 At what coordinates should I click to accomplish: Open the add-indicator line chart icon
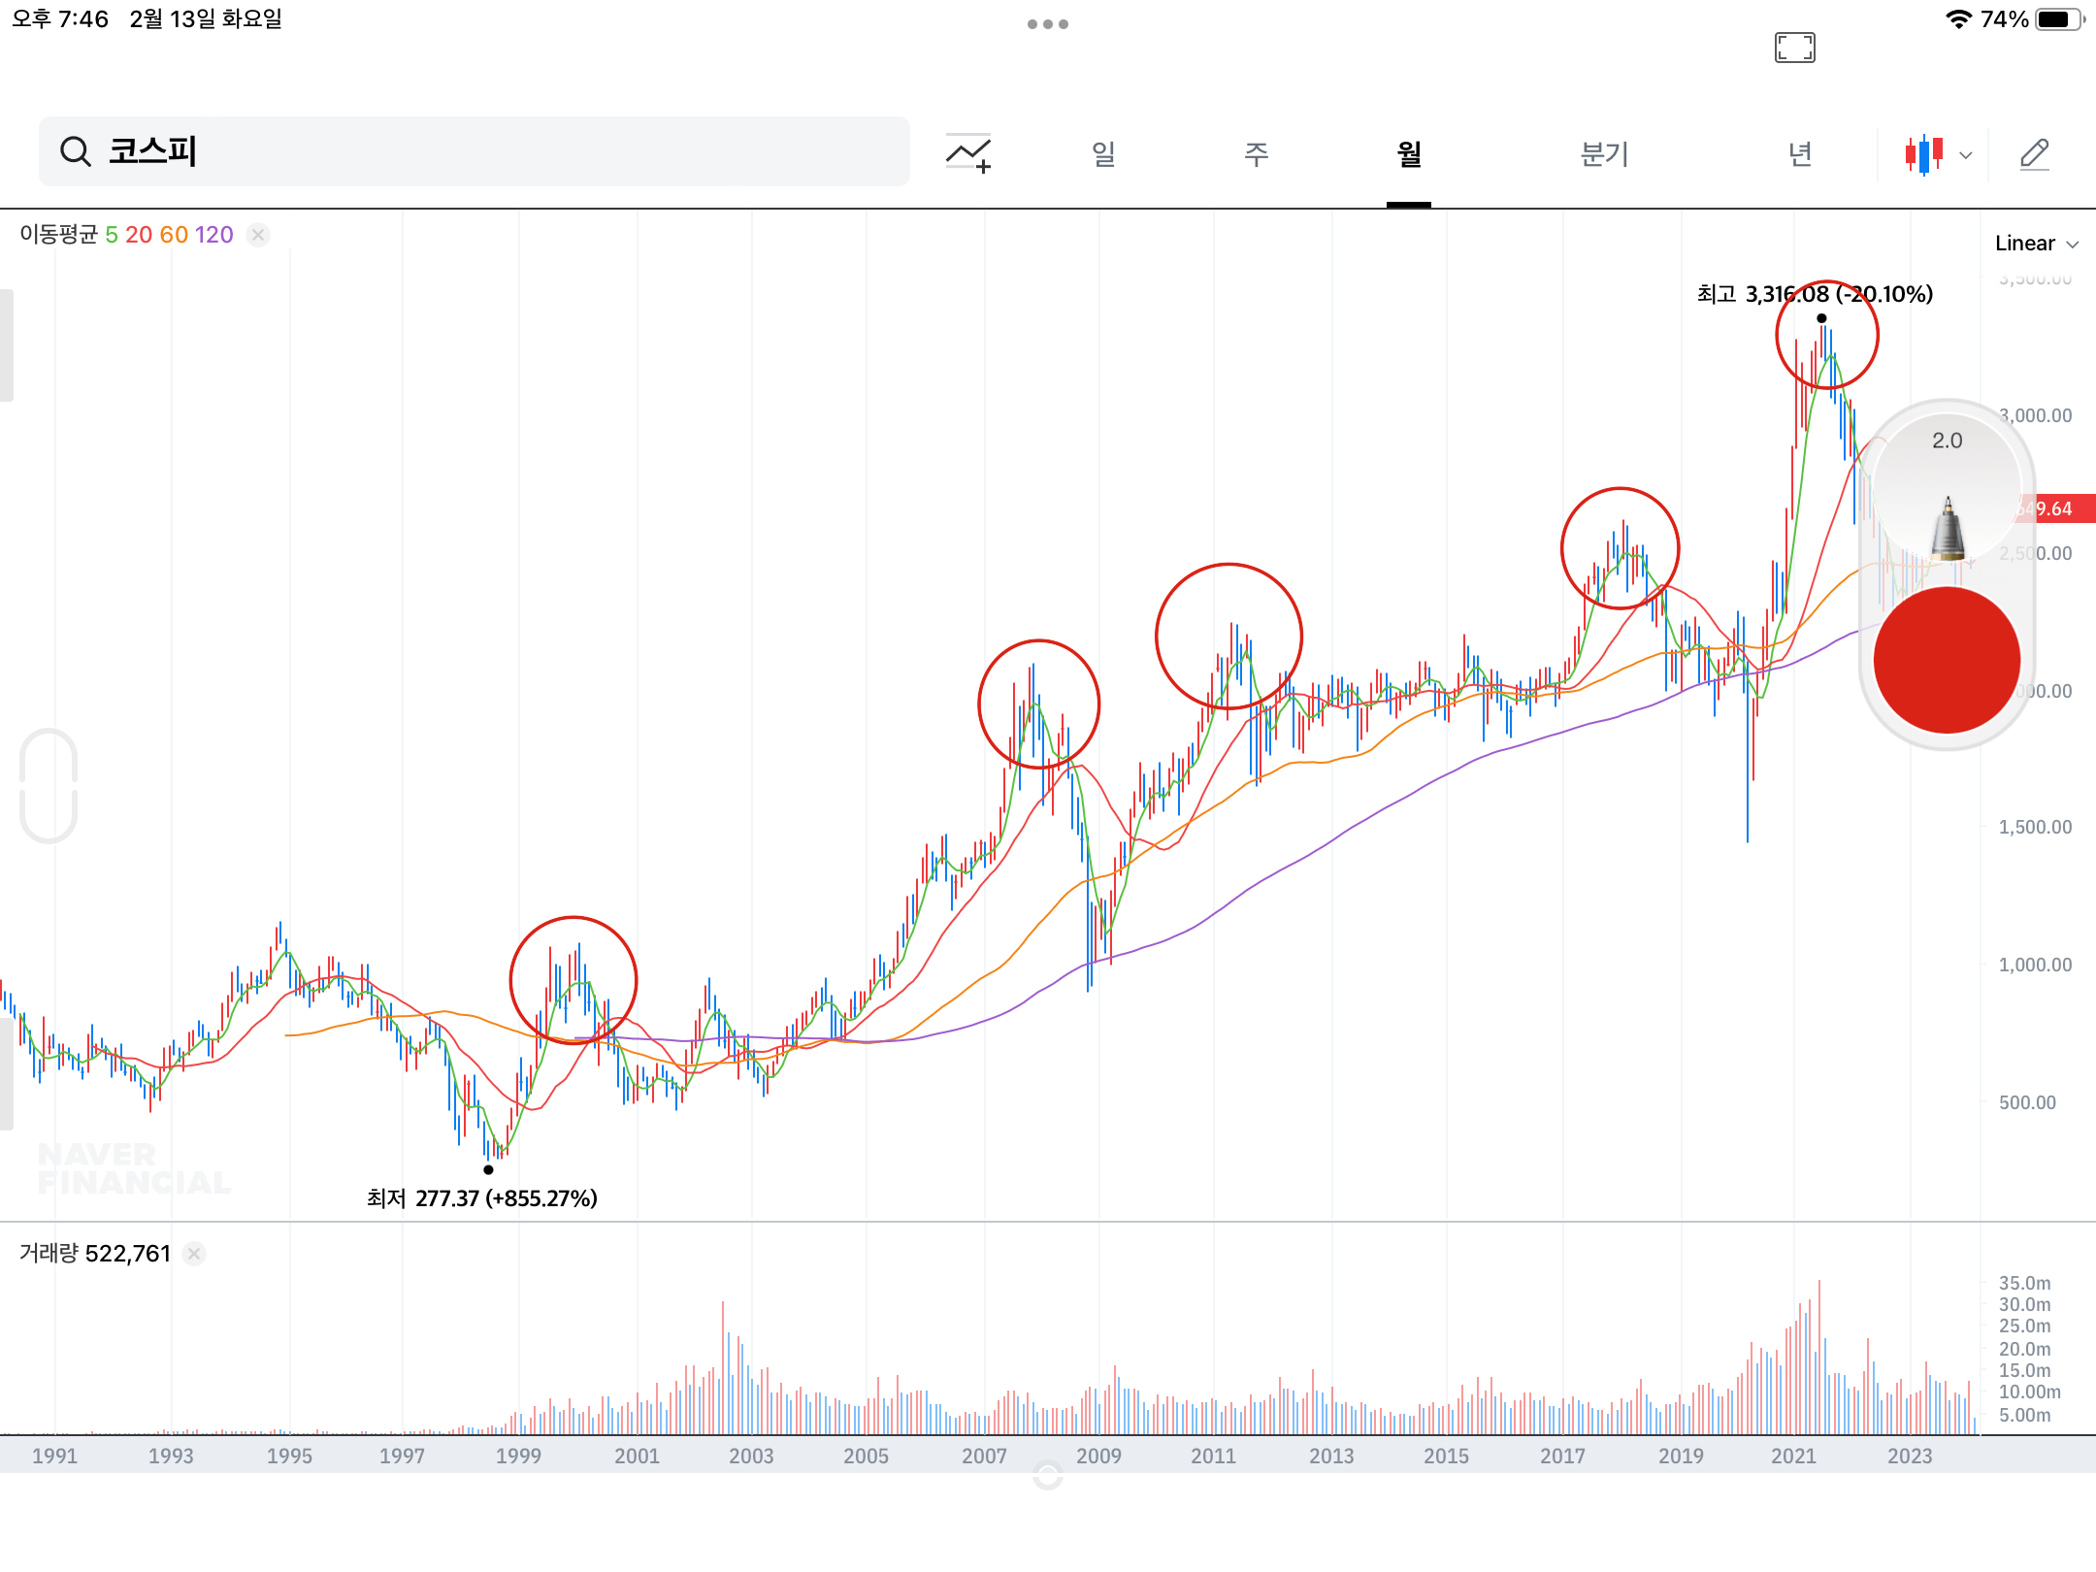pyautogui.click(x=969, y=152)
